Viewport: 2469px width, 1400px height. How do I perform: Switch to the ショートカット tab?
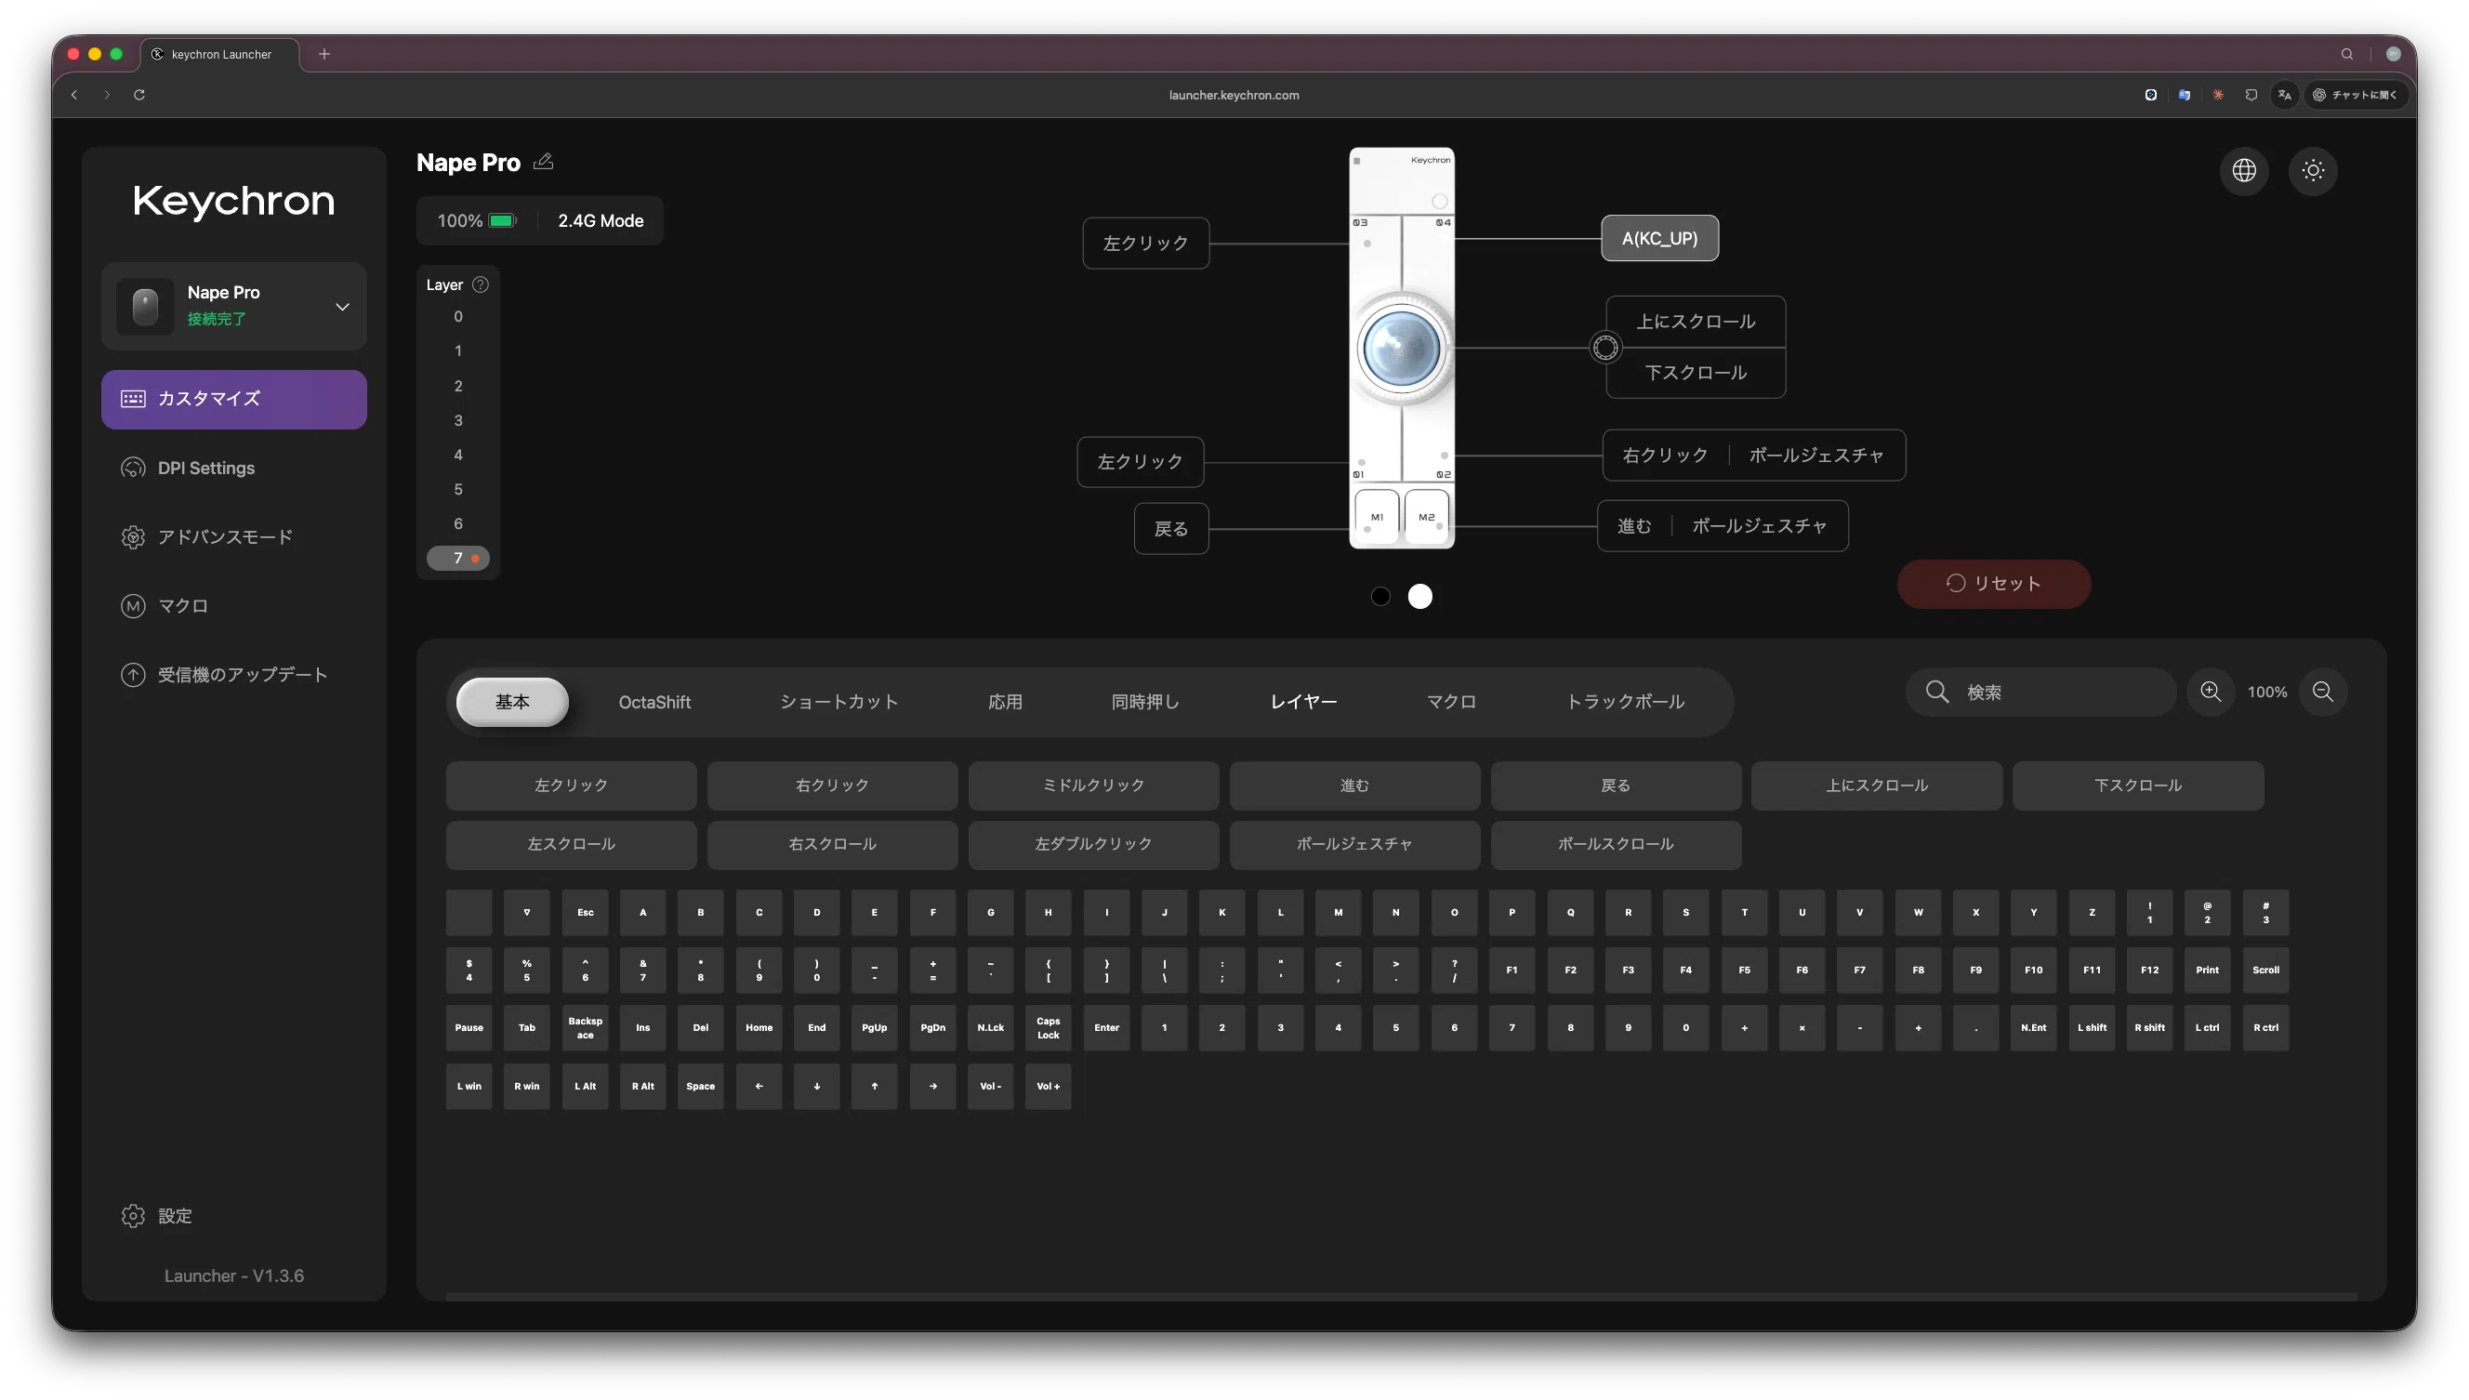tap(839, 702)
